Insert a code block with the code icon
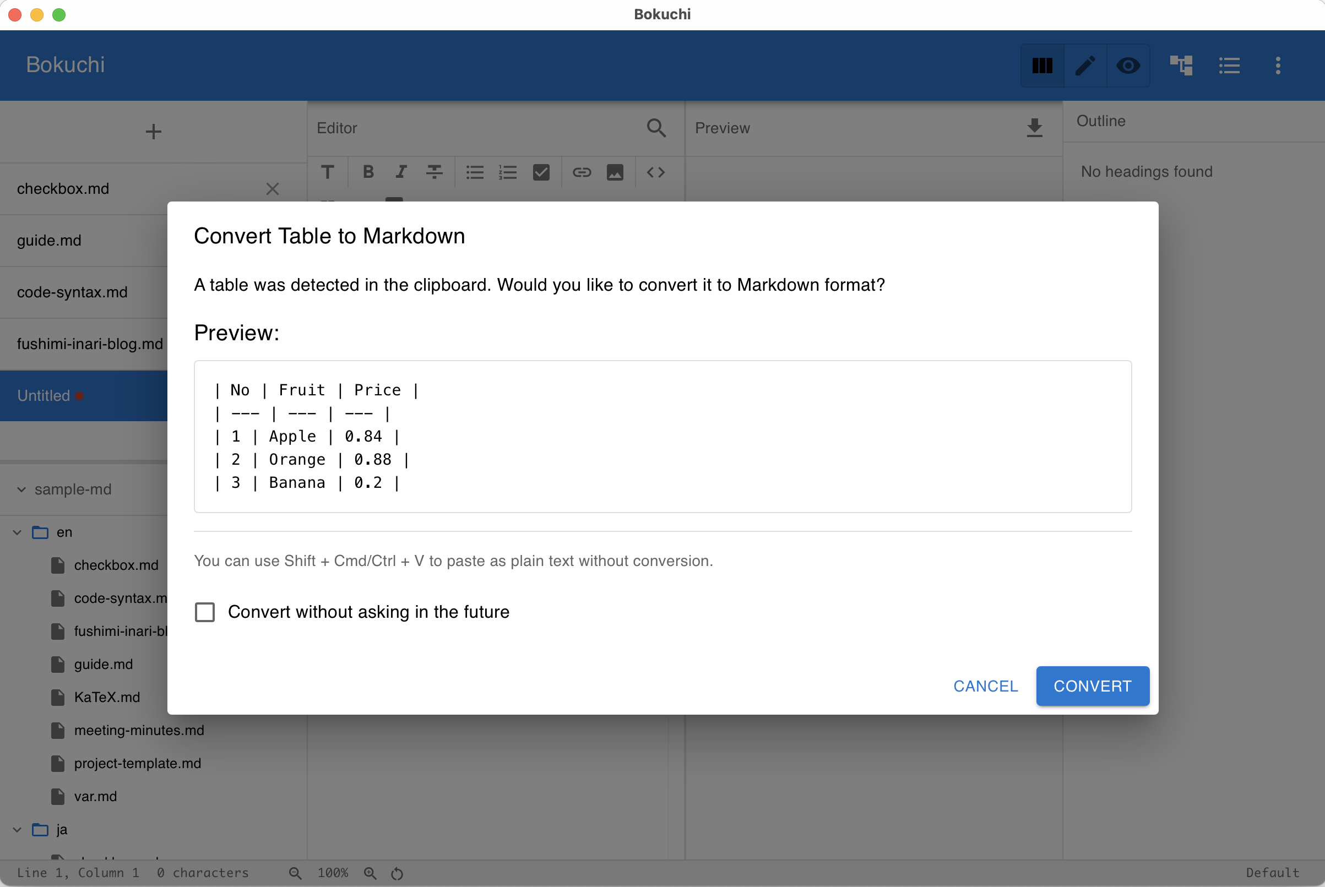 [656, 172]
